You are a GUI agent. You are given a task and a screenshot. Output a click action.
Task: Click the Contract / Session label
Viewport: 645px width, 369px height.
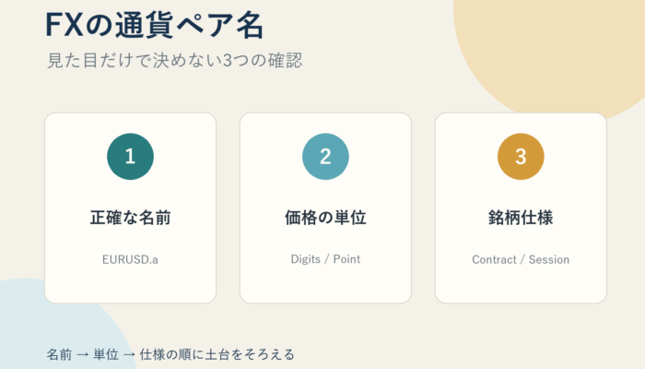[521, 259]
